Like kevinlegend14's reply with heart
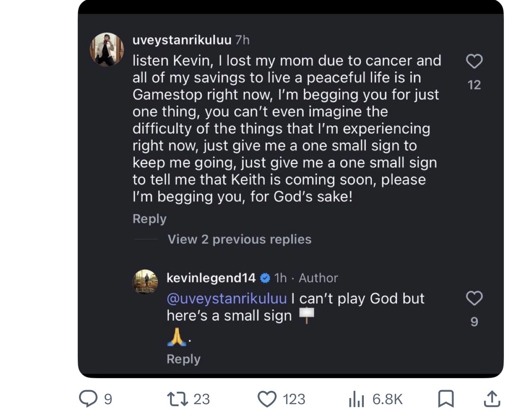 [x=474, y=299]
